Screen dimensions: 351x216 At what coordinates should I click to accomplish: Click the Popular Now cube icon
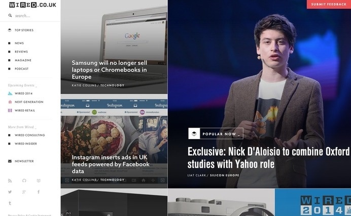(x=193, y=134)
